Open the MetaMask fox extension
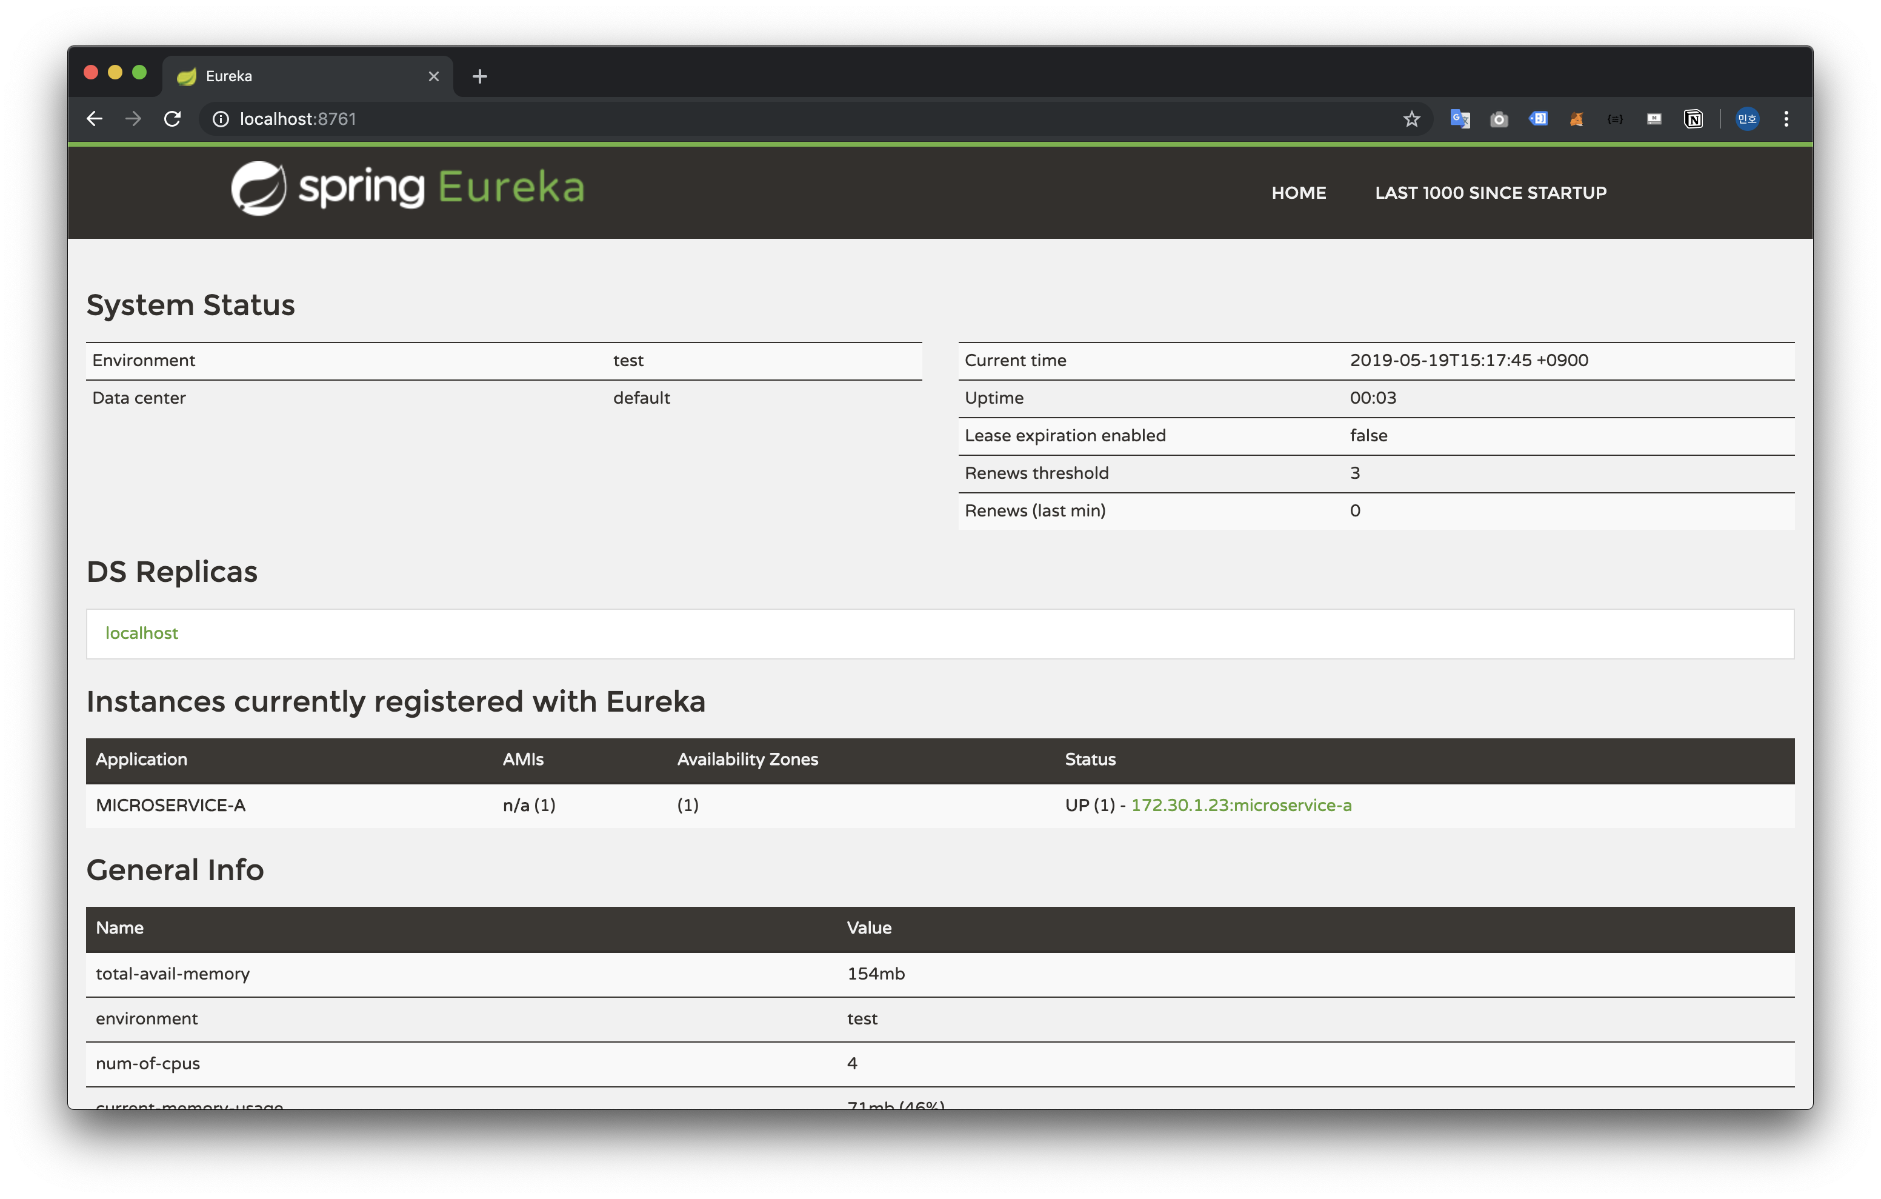This screenshot has height=1199, width=1881. coord(1576,119)
